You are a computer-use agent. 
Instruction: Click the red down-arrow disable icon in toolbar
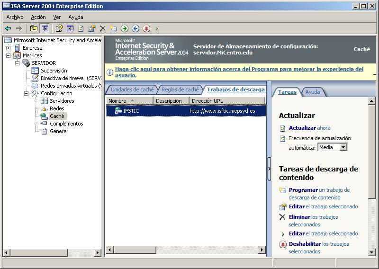[146, 29]
